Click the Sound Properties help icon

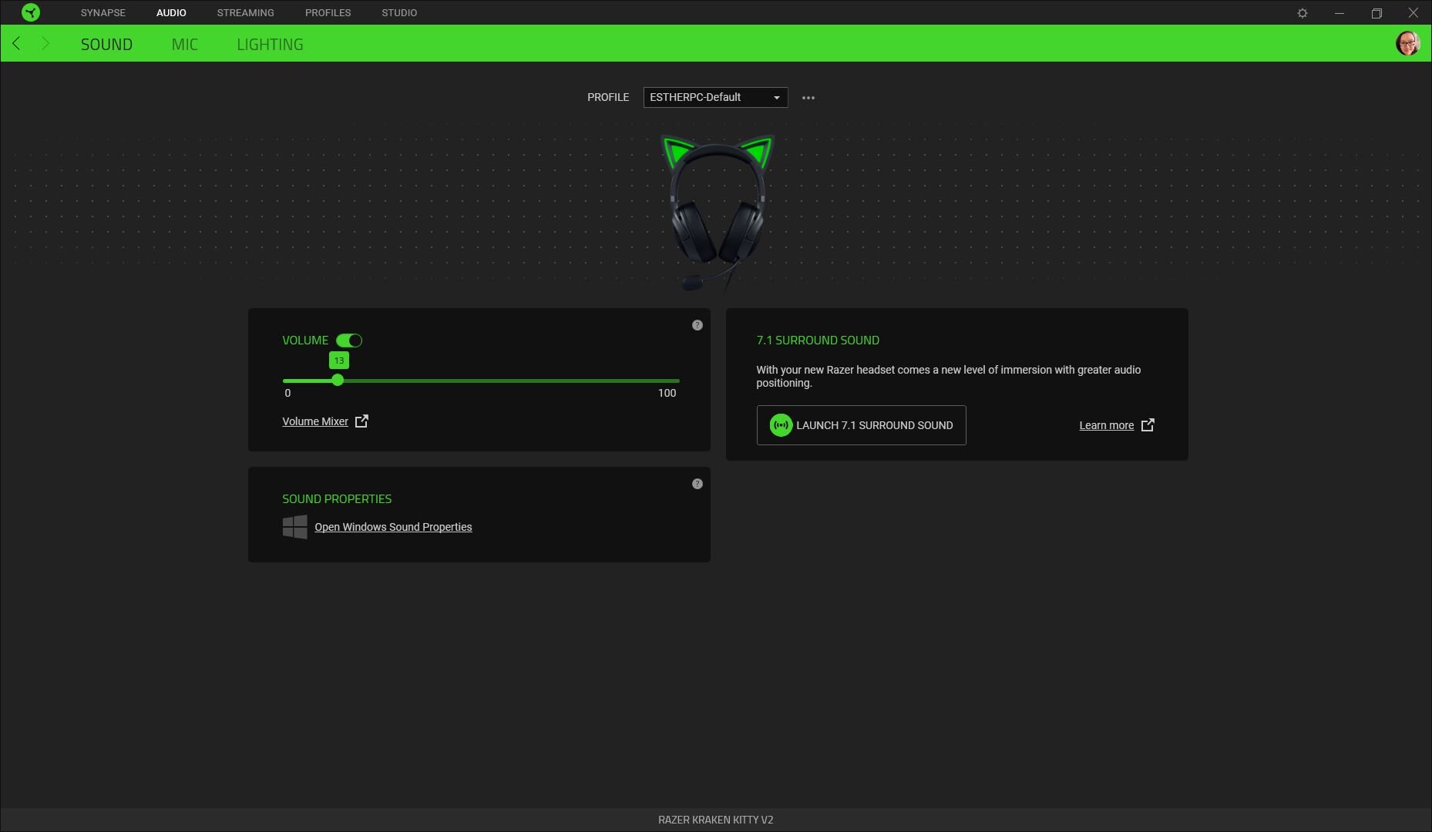[698, 484]
